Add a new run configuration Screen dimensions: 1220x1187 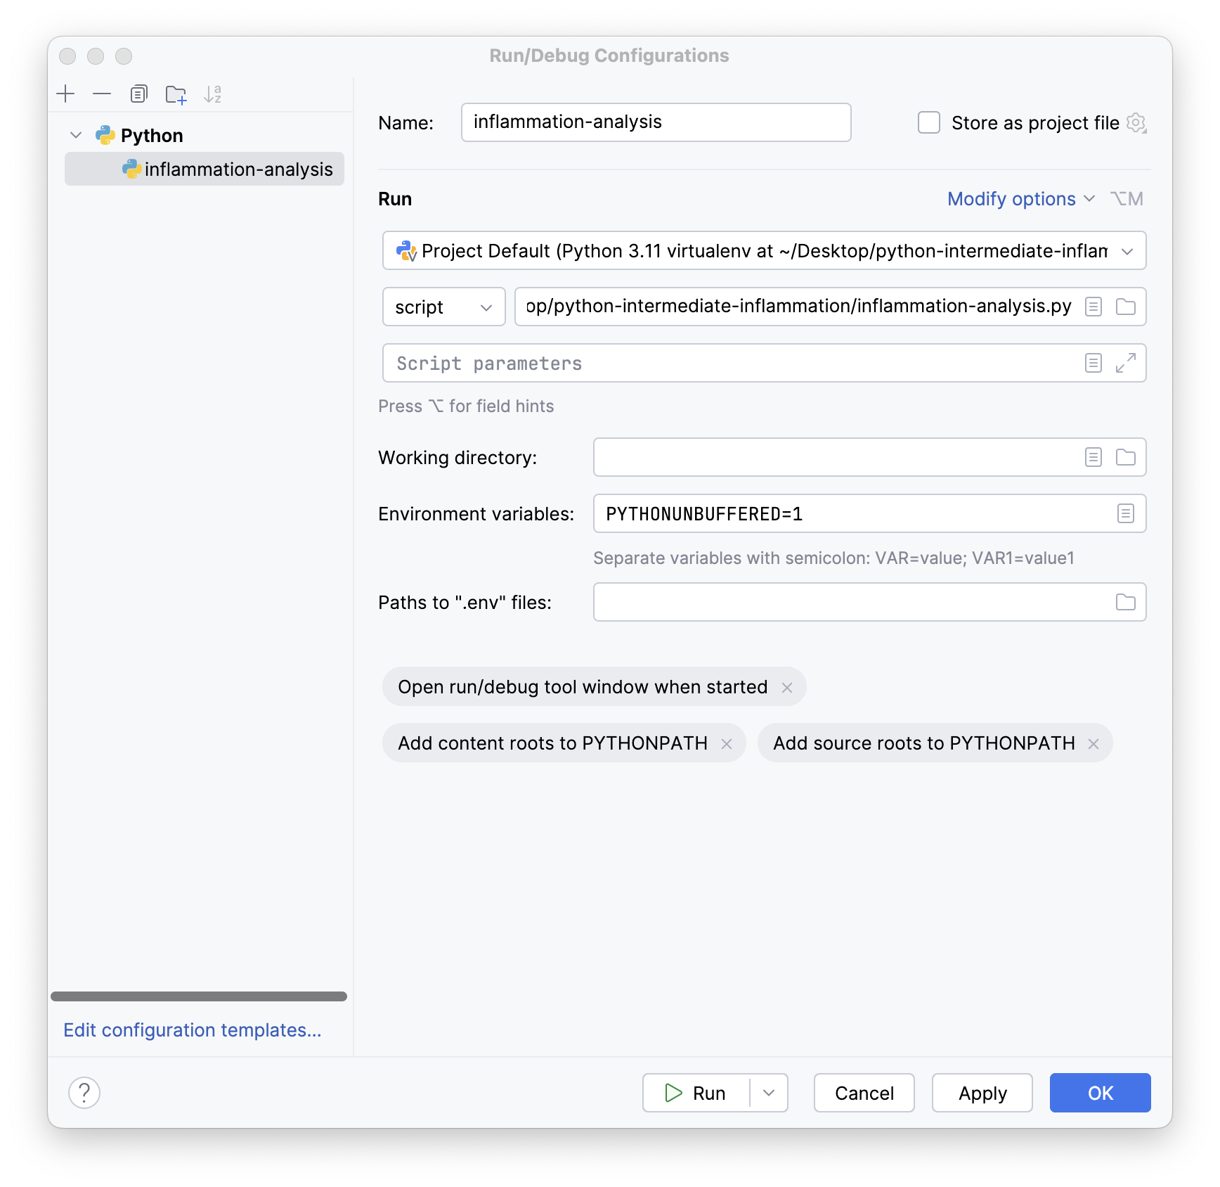pos(65,94)
